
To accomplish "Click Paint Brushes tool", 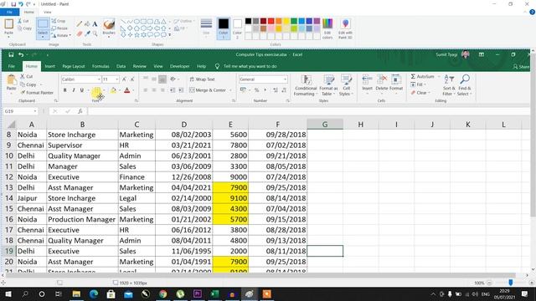I will pyautogui.click(x=109, y=28).
